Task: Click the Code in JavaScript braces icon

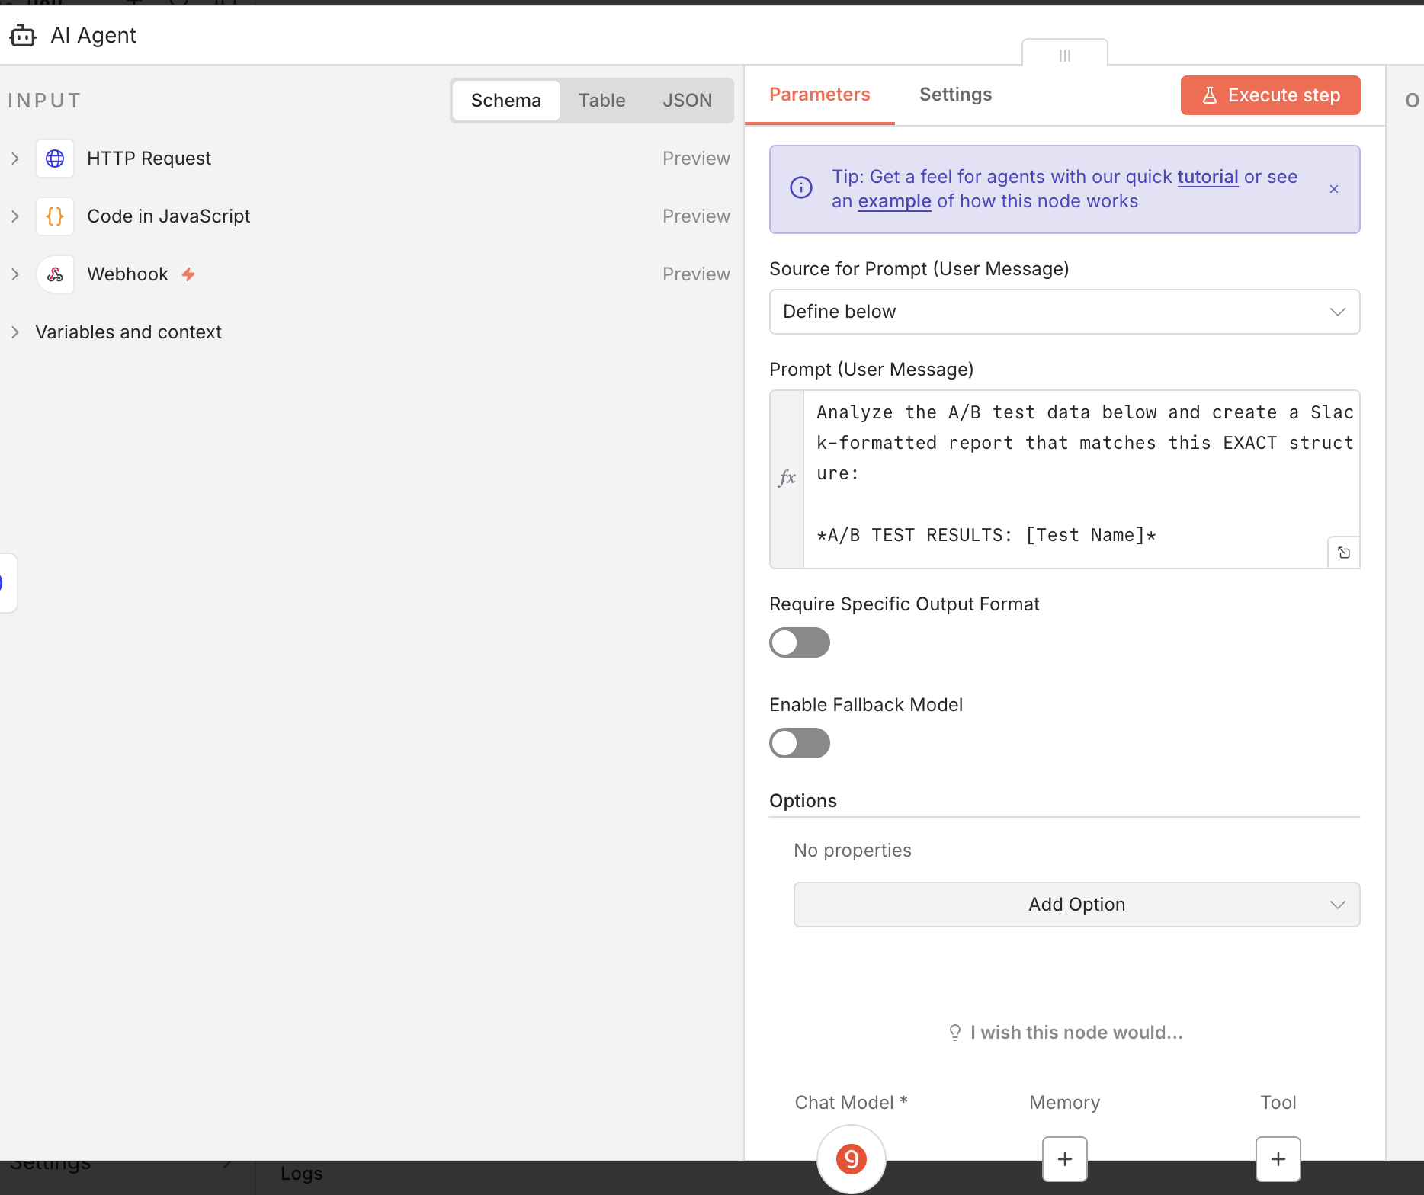Action: [55, 216]
